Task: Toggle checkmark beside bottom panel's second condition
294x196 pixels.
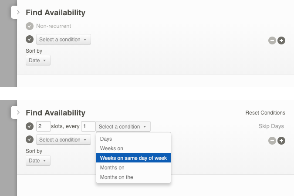Action: [x=30, y=140]
